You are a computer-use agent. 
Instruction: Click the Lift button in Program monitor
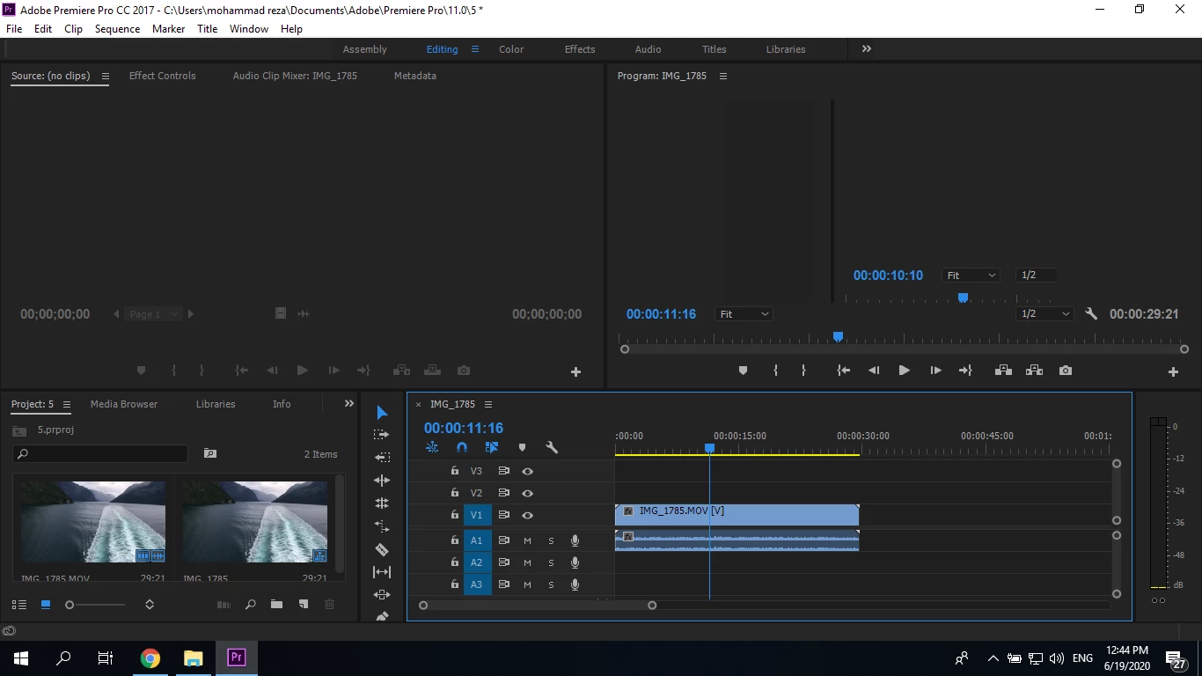pos(1003,371)
